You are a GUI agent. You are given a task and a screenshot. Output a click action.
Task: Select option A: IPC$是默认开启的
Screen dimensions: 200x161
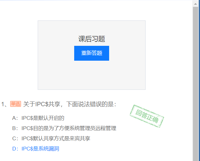coord(38,118)
